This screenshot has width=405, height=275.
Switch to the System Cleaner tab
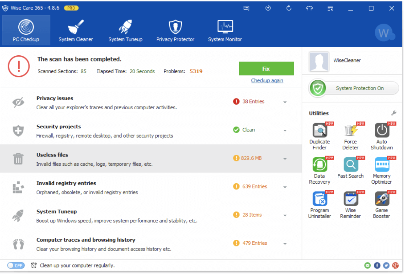(x=76, y=31)
